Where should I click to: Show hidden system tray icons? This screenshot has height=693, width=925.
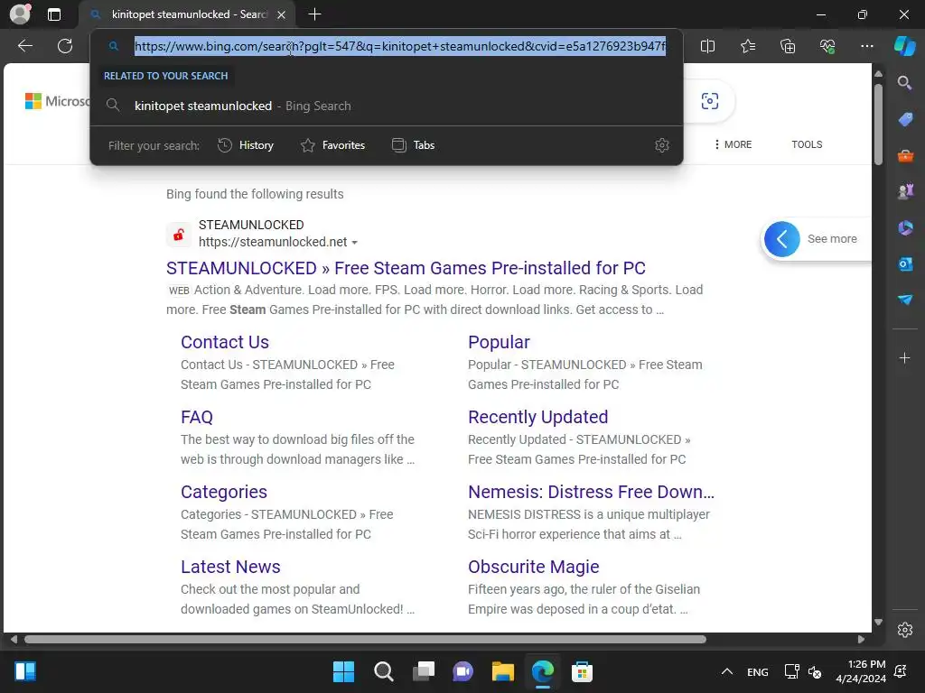[x=727, y=671]
